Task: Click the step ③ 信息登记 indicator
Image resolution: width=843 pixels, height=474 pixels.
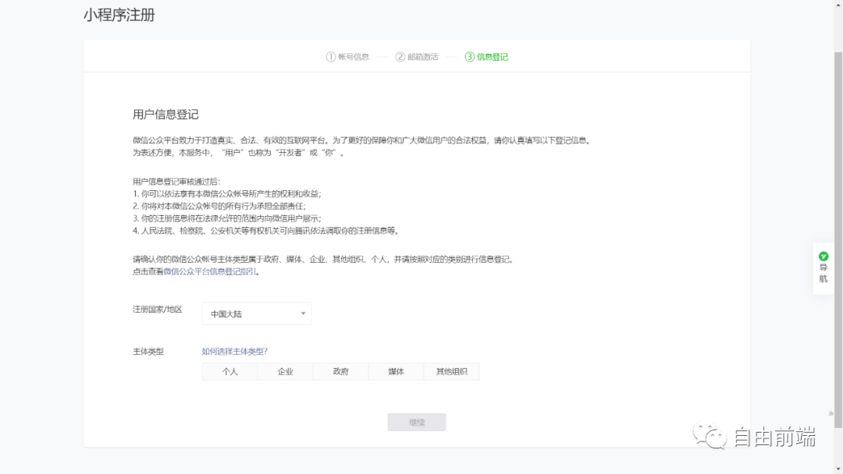Action: click(486, 56)
